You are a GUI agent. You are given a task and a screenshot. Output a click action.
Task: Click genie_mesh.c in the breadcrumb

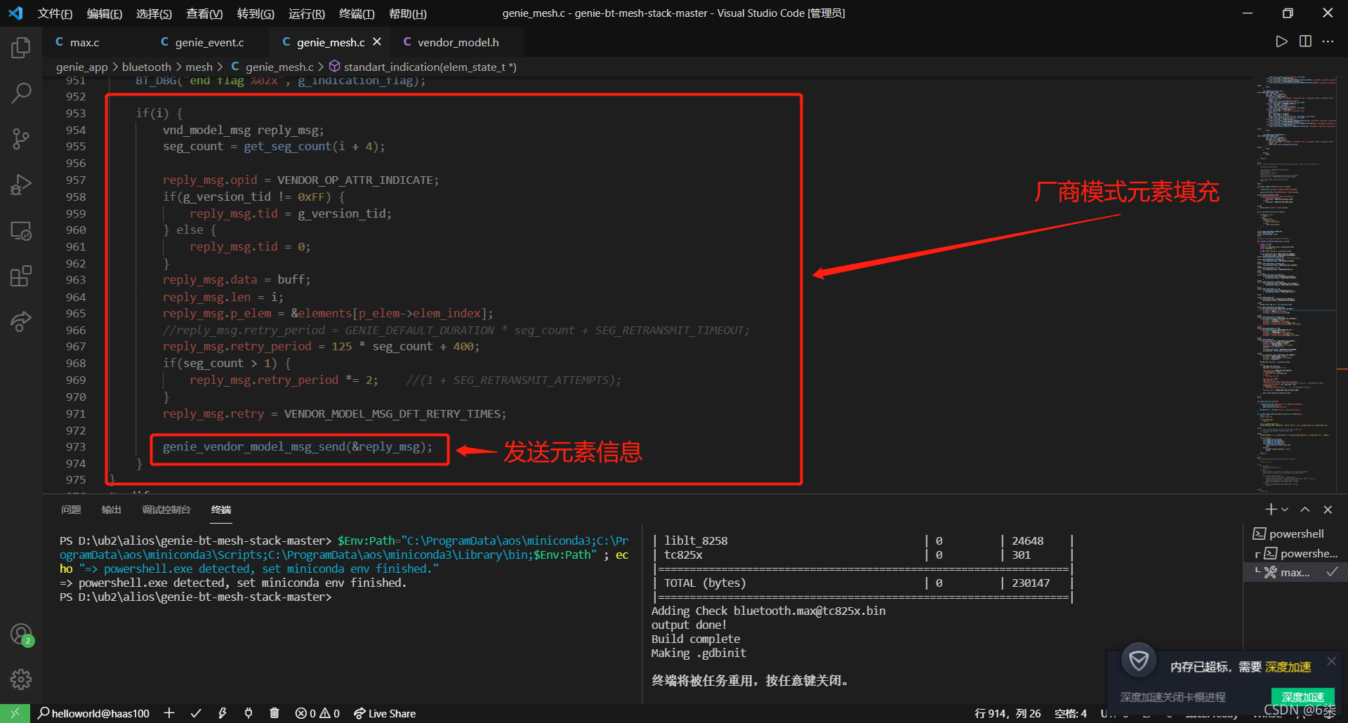[x=279, y=67]
